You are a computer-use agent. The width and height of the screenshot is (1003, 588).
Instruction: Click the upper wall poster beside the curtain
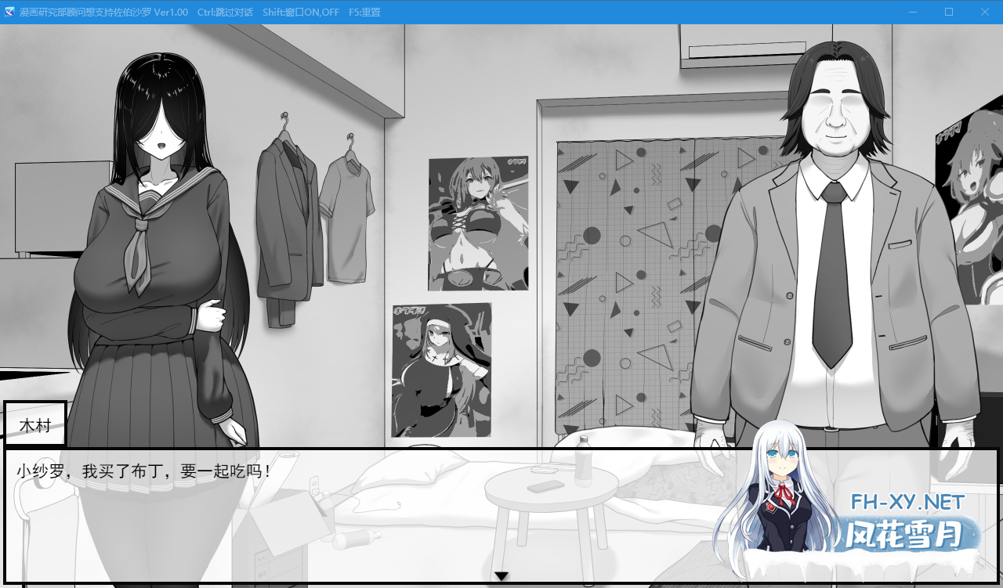[478, 223]
